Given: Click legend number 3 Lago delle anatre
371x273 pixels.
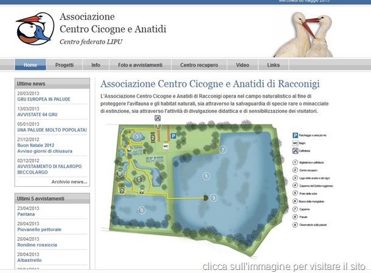Looking at the screenshot, I should [295, 178].
